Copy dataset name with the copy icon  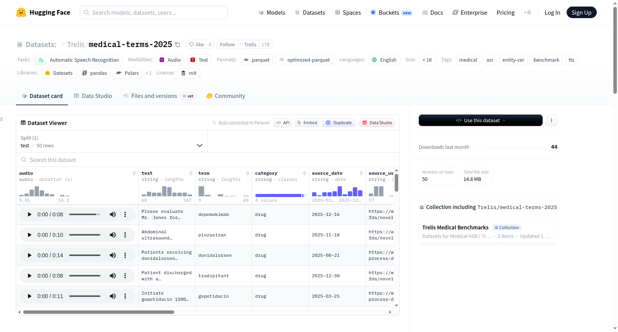tap(177, 44)
